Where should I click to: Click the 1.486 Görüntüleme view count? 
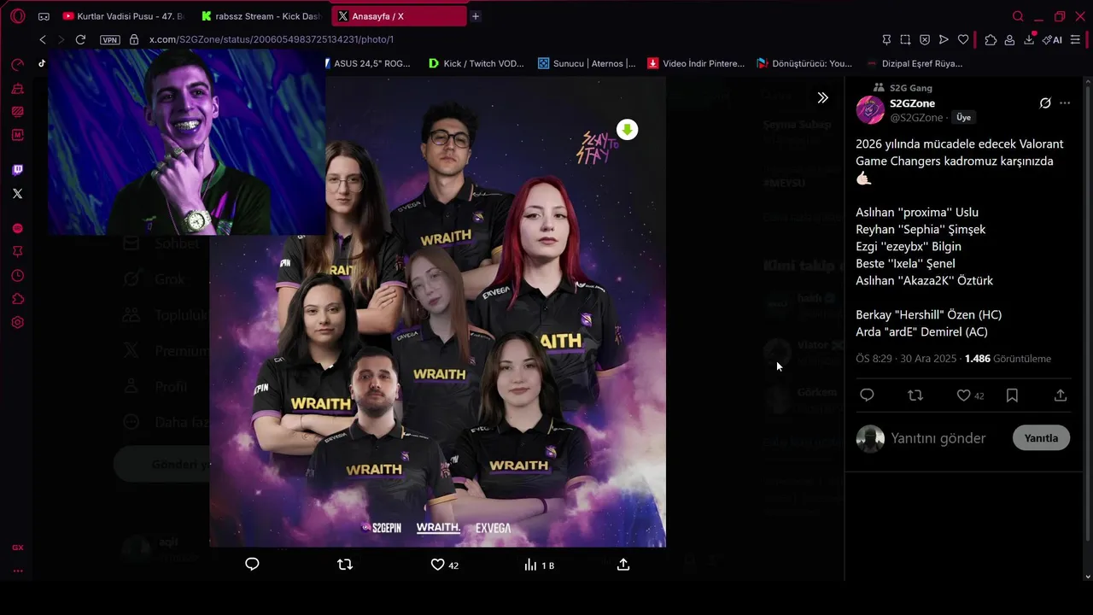(x=1008, y=359)
